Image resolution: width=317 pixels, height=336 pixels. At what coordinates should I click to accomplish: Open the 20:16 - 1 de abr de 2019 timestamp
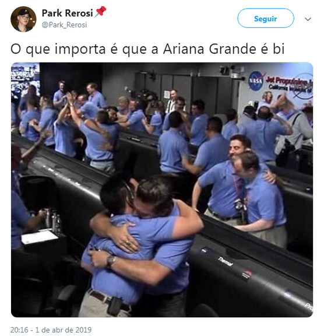tap(51, 330)
